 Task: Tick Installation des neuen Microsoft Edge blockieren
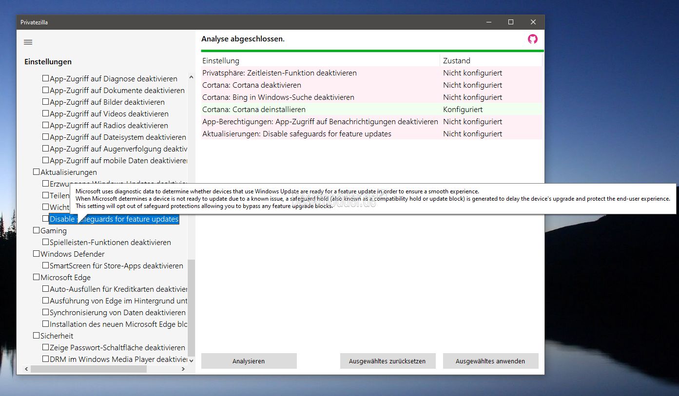pyautogui.click(x=45, y=323)
